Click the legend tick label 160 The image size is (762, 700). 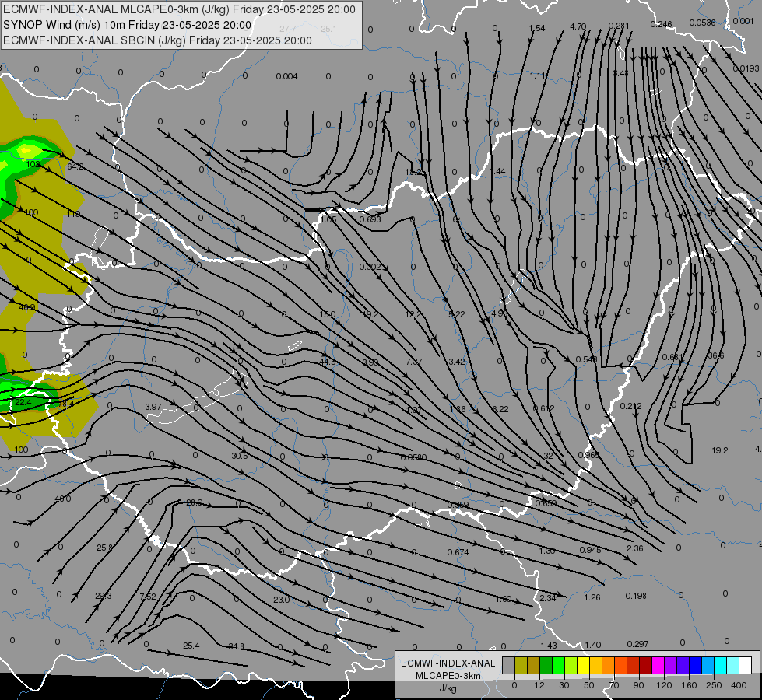(689, 685)
